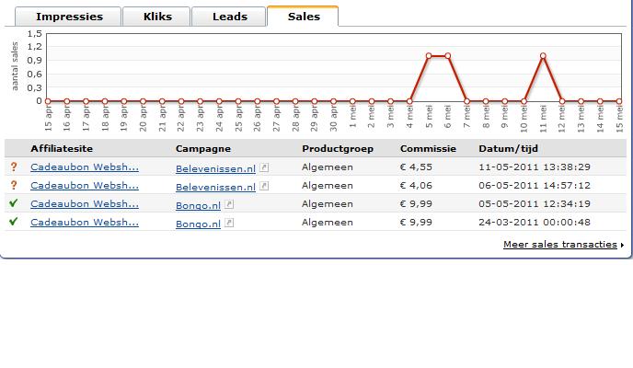Open the Cadeaubon Websh... link in the 24-03-2011 row
633x368 pixels.
(85, 223)
